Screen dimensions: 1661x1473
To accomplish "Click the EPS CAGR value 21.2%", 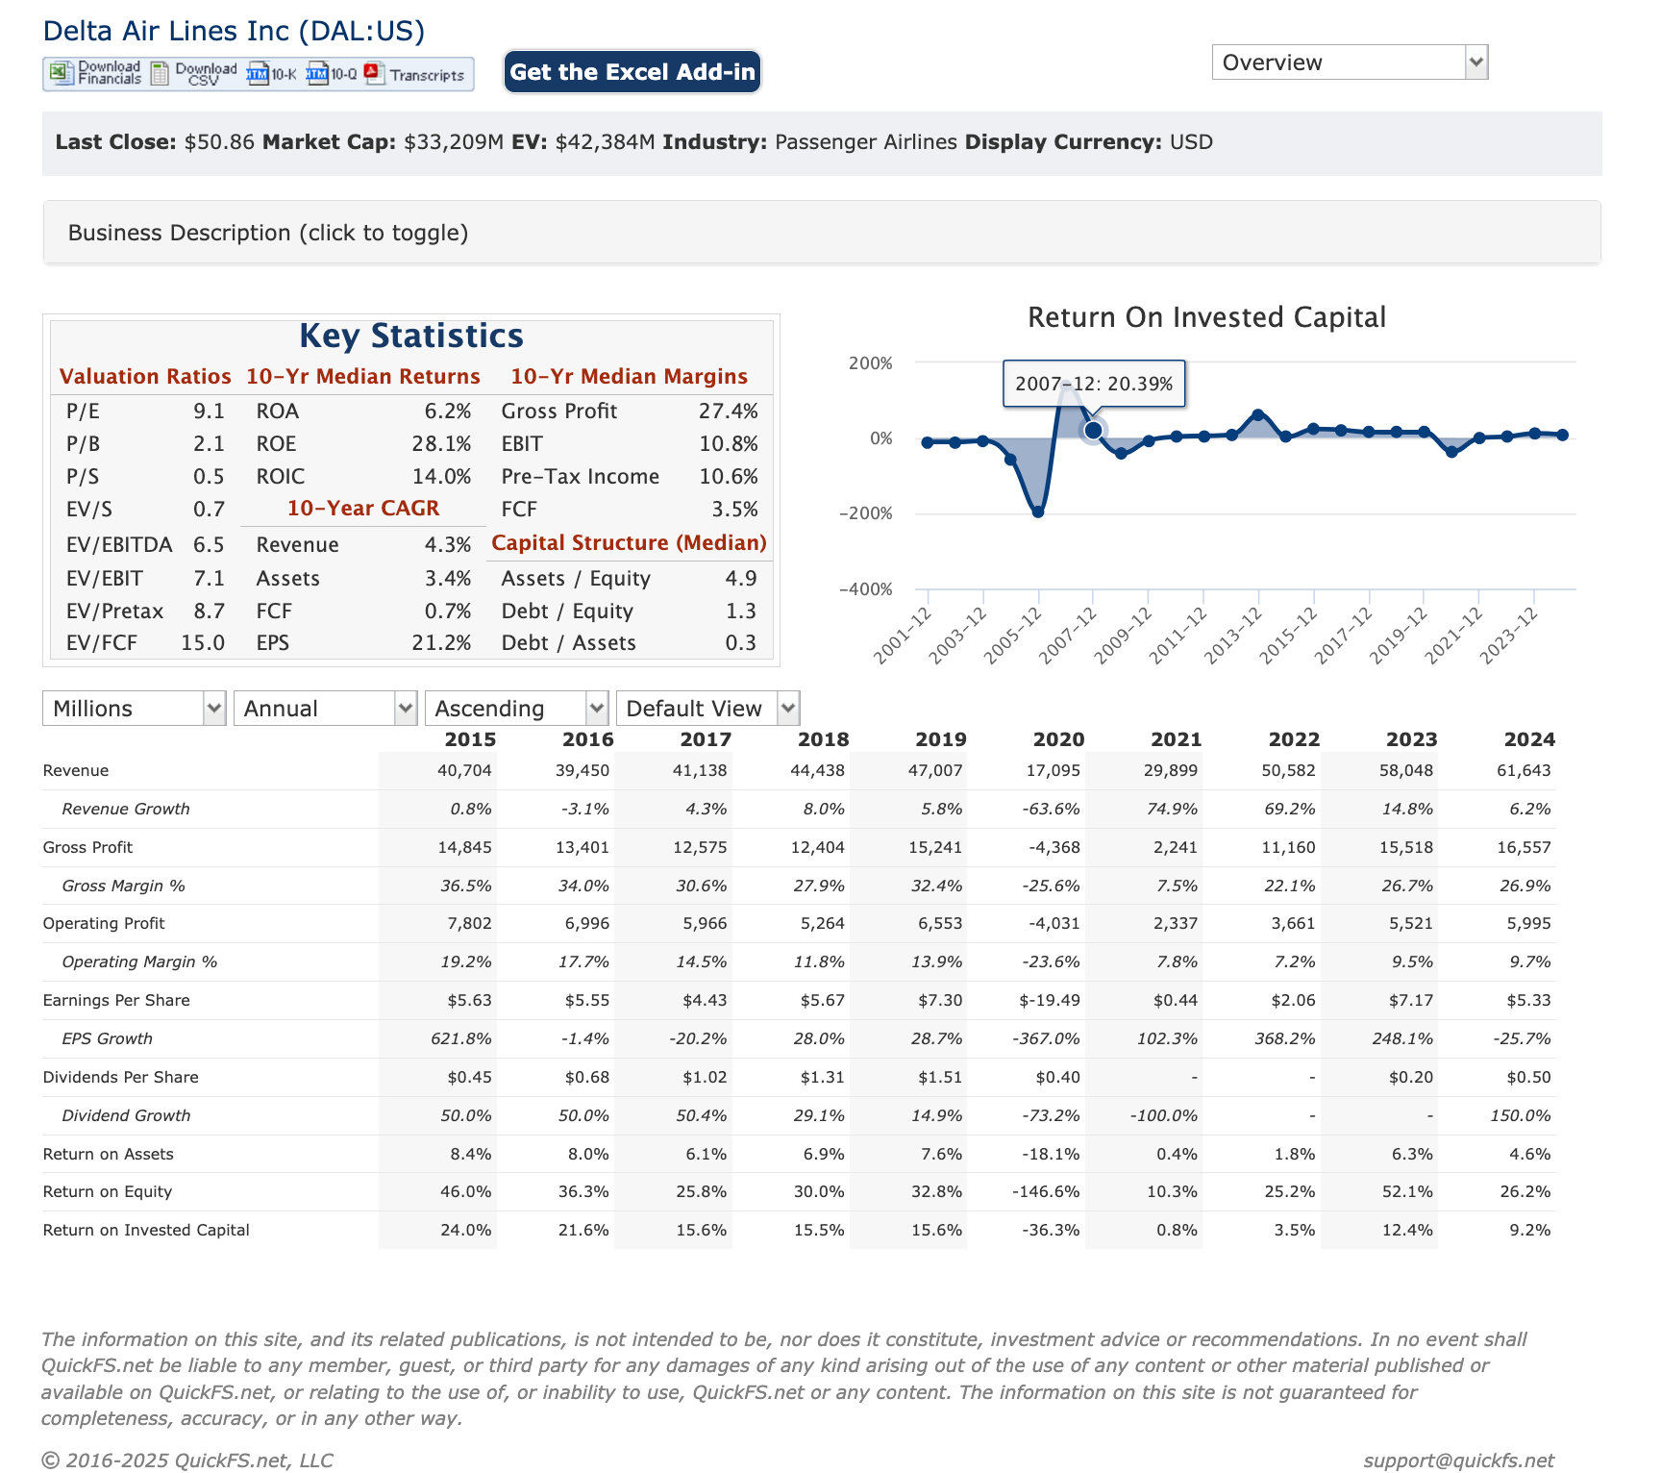I will point(441,643).
